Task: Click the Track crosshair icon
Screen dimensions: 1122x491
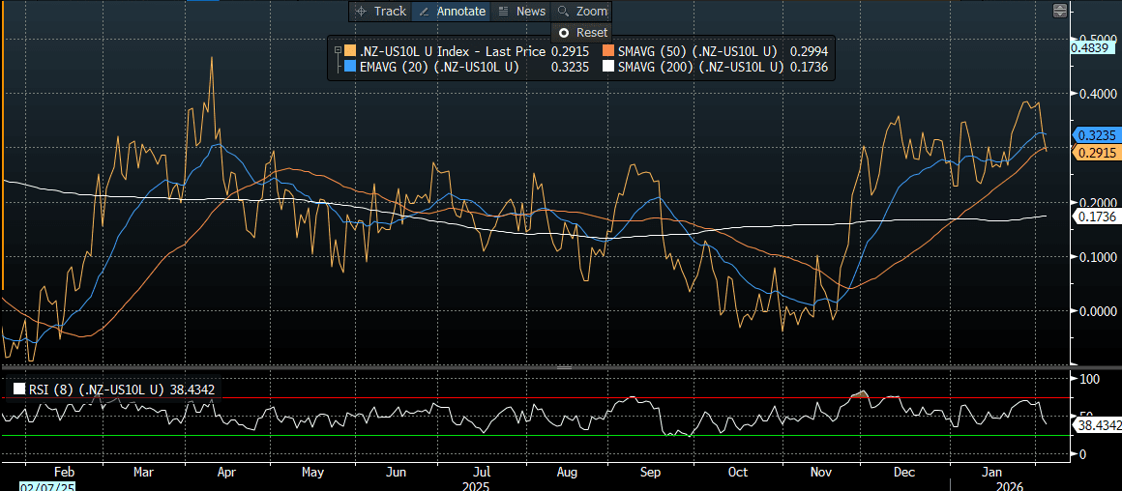Action: pyautogui.click(x=361, y=12)
